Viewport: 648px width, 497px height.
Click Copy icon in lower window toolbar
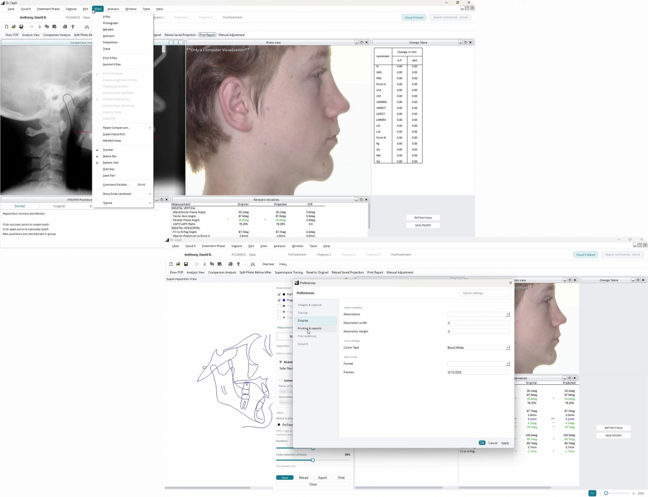pyautogui.click(x=211, y=264)
